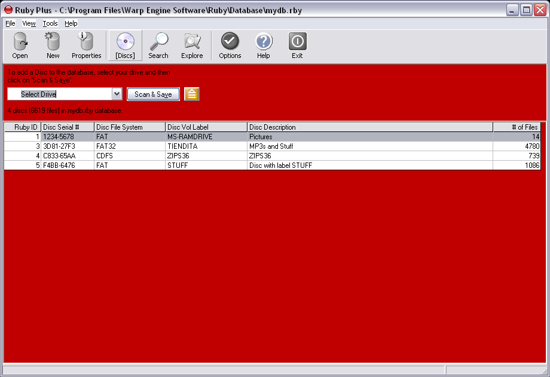This screenshot has height=377, width=550.
Task: Open the View menu
Action: 29,23
